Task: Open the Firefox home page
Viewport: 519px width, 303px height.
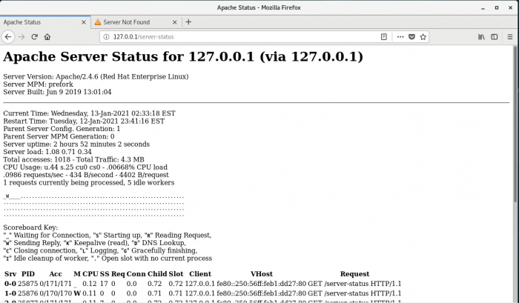Action: [x=47, y=37]
